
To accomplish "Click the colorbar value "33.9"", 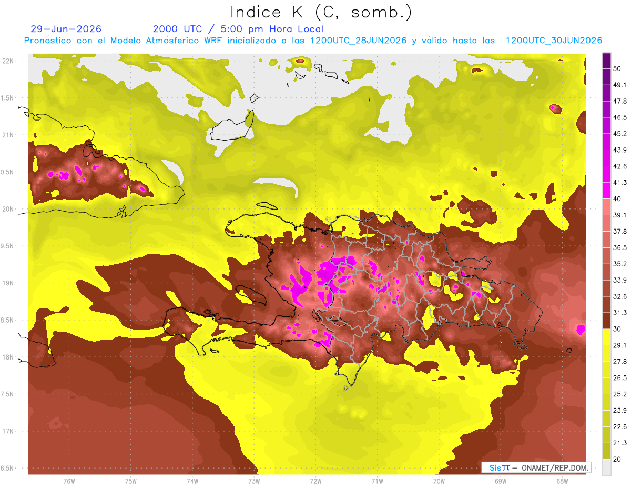I will coord(619,280).
